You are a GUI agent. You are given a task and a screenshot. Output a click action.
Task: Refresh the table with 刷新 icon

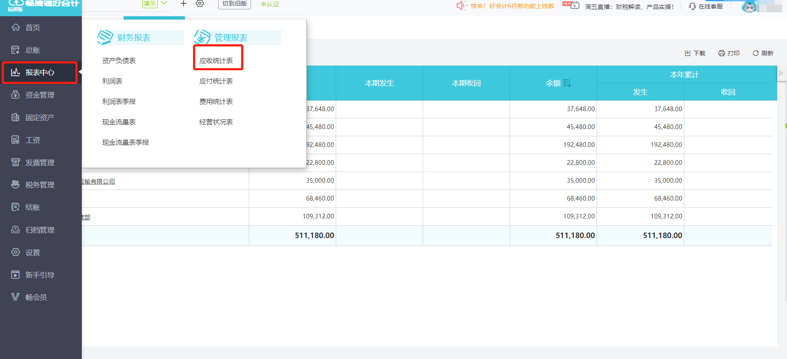755,53
